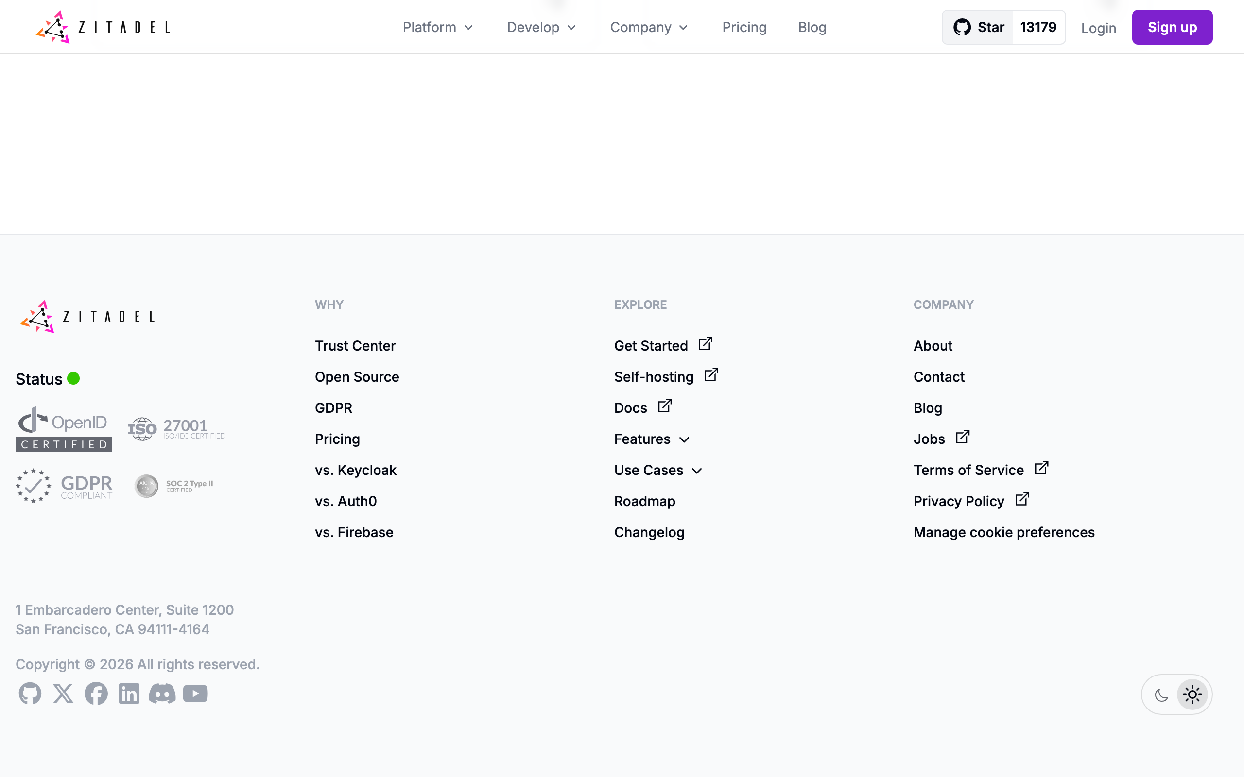Screen dimensions: 1244x777
Task: Open the YouTube social icon
Action: [x=195, y=694]
